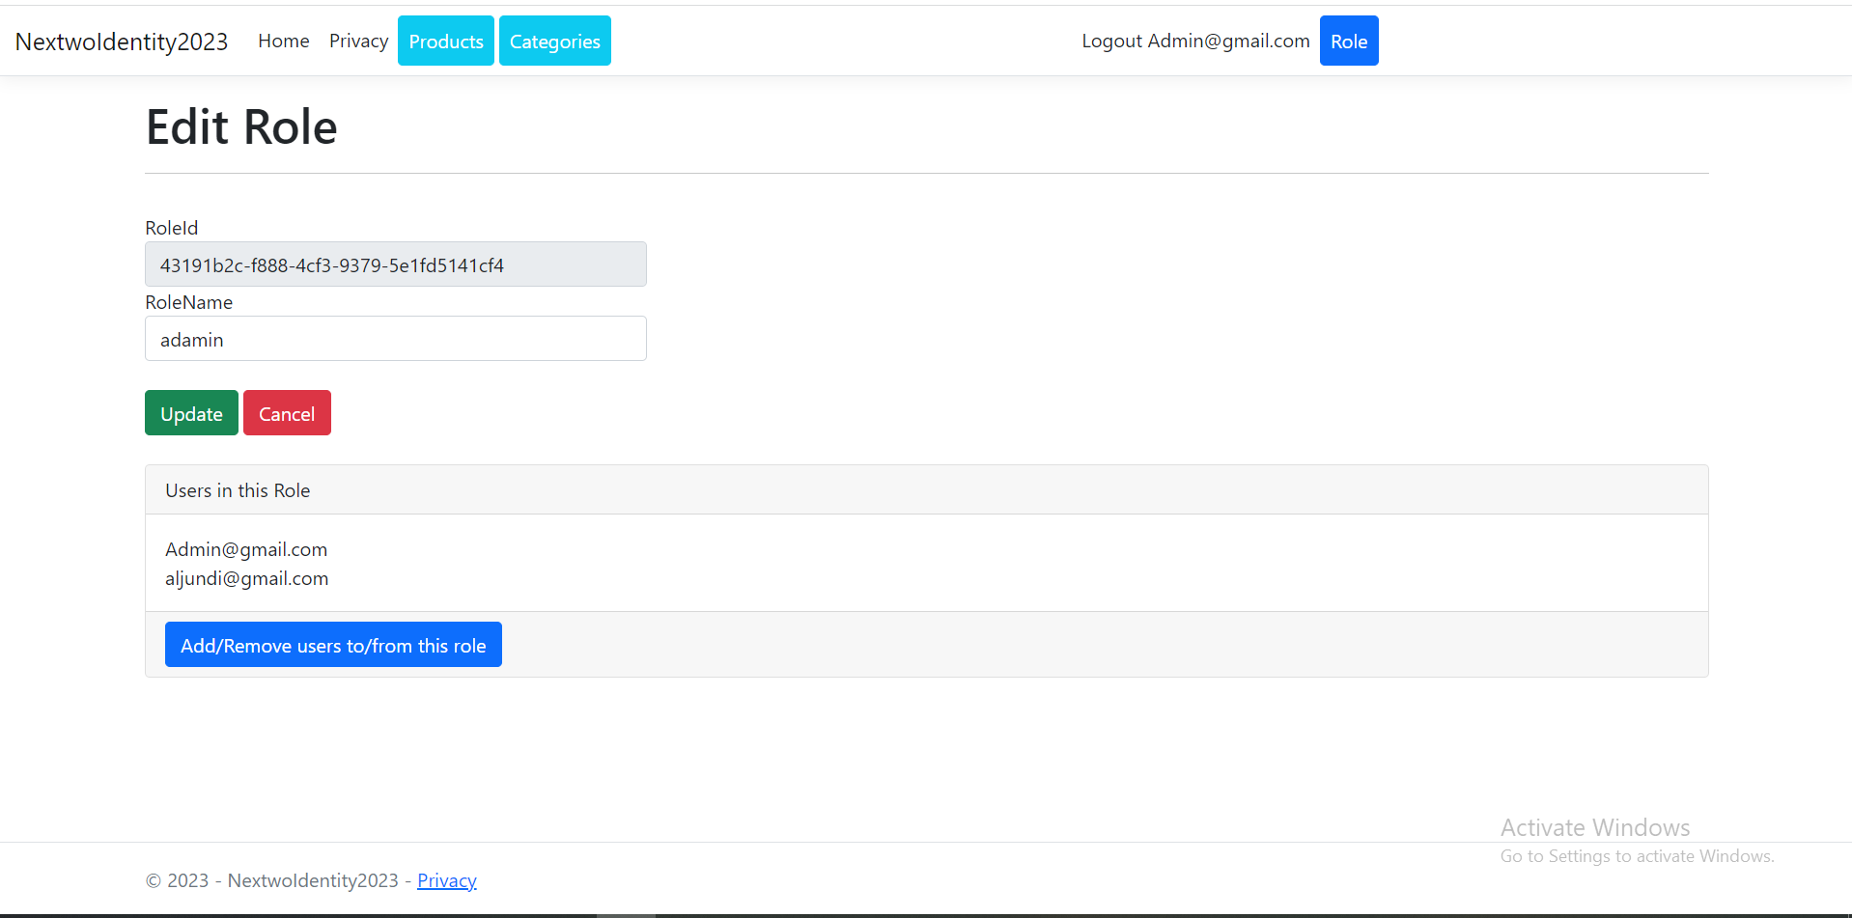This screenshot has width=1852, height=918.
Task: Click the NextwoIdentity2023 brand link
Action: [x=121, y=41]
